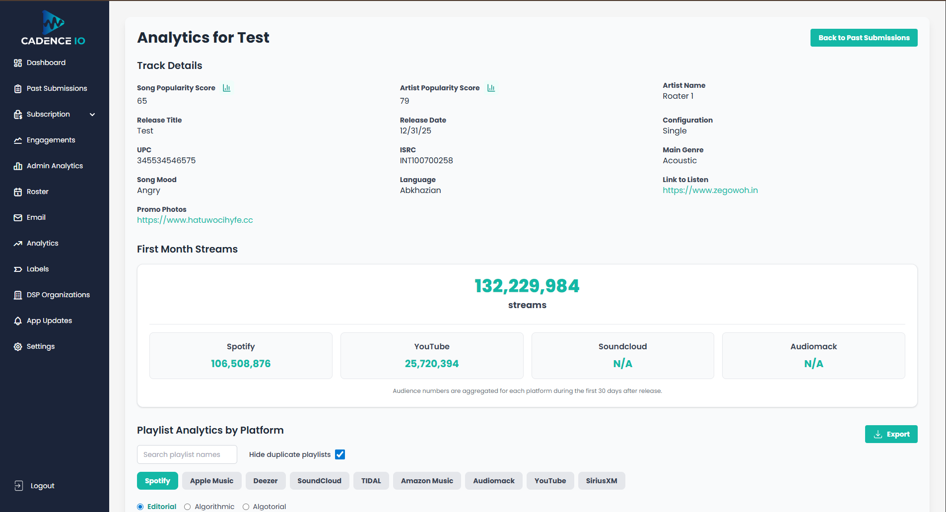Click the Labels tag icon

18,269
